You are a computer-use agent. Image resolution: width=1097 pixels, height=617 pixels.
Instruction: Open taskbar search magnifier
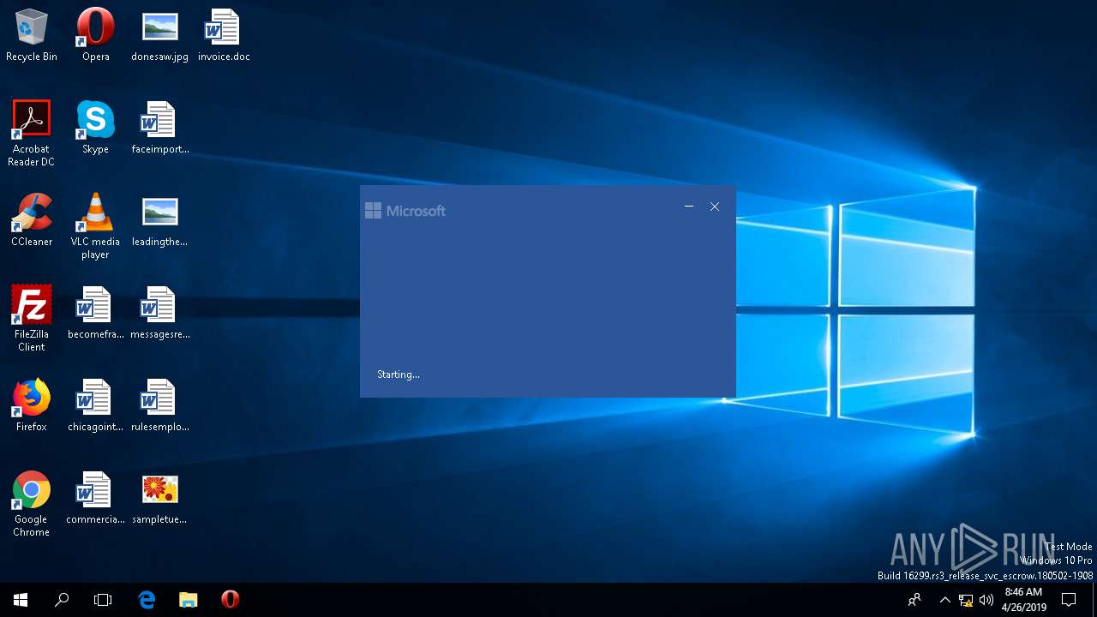pyautogui.click(x=62, y=600)
